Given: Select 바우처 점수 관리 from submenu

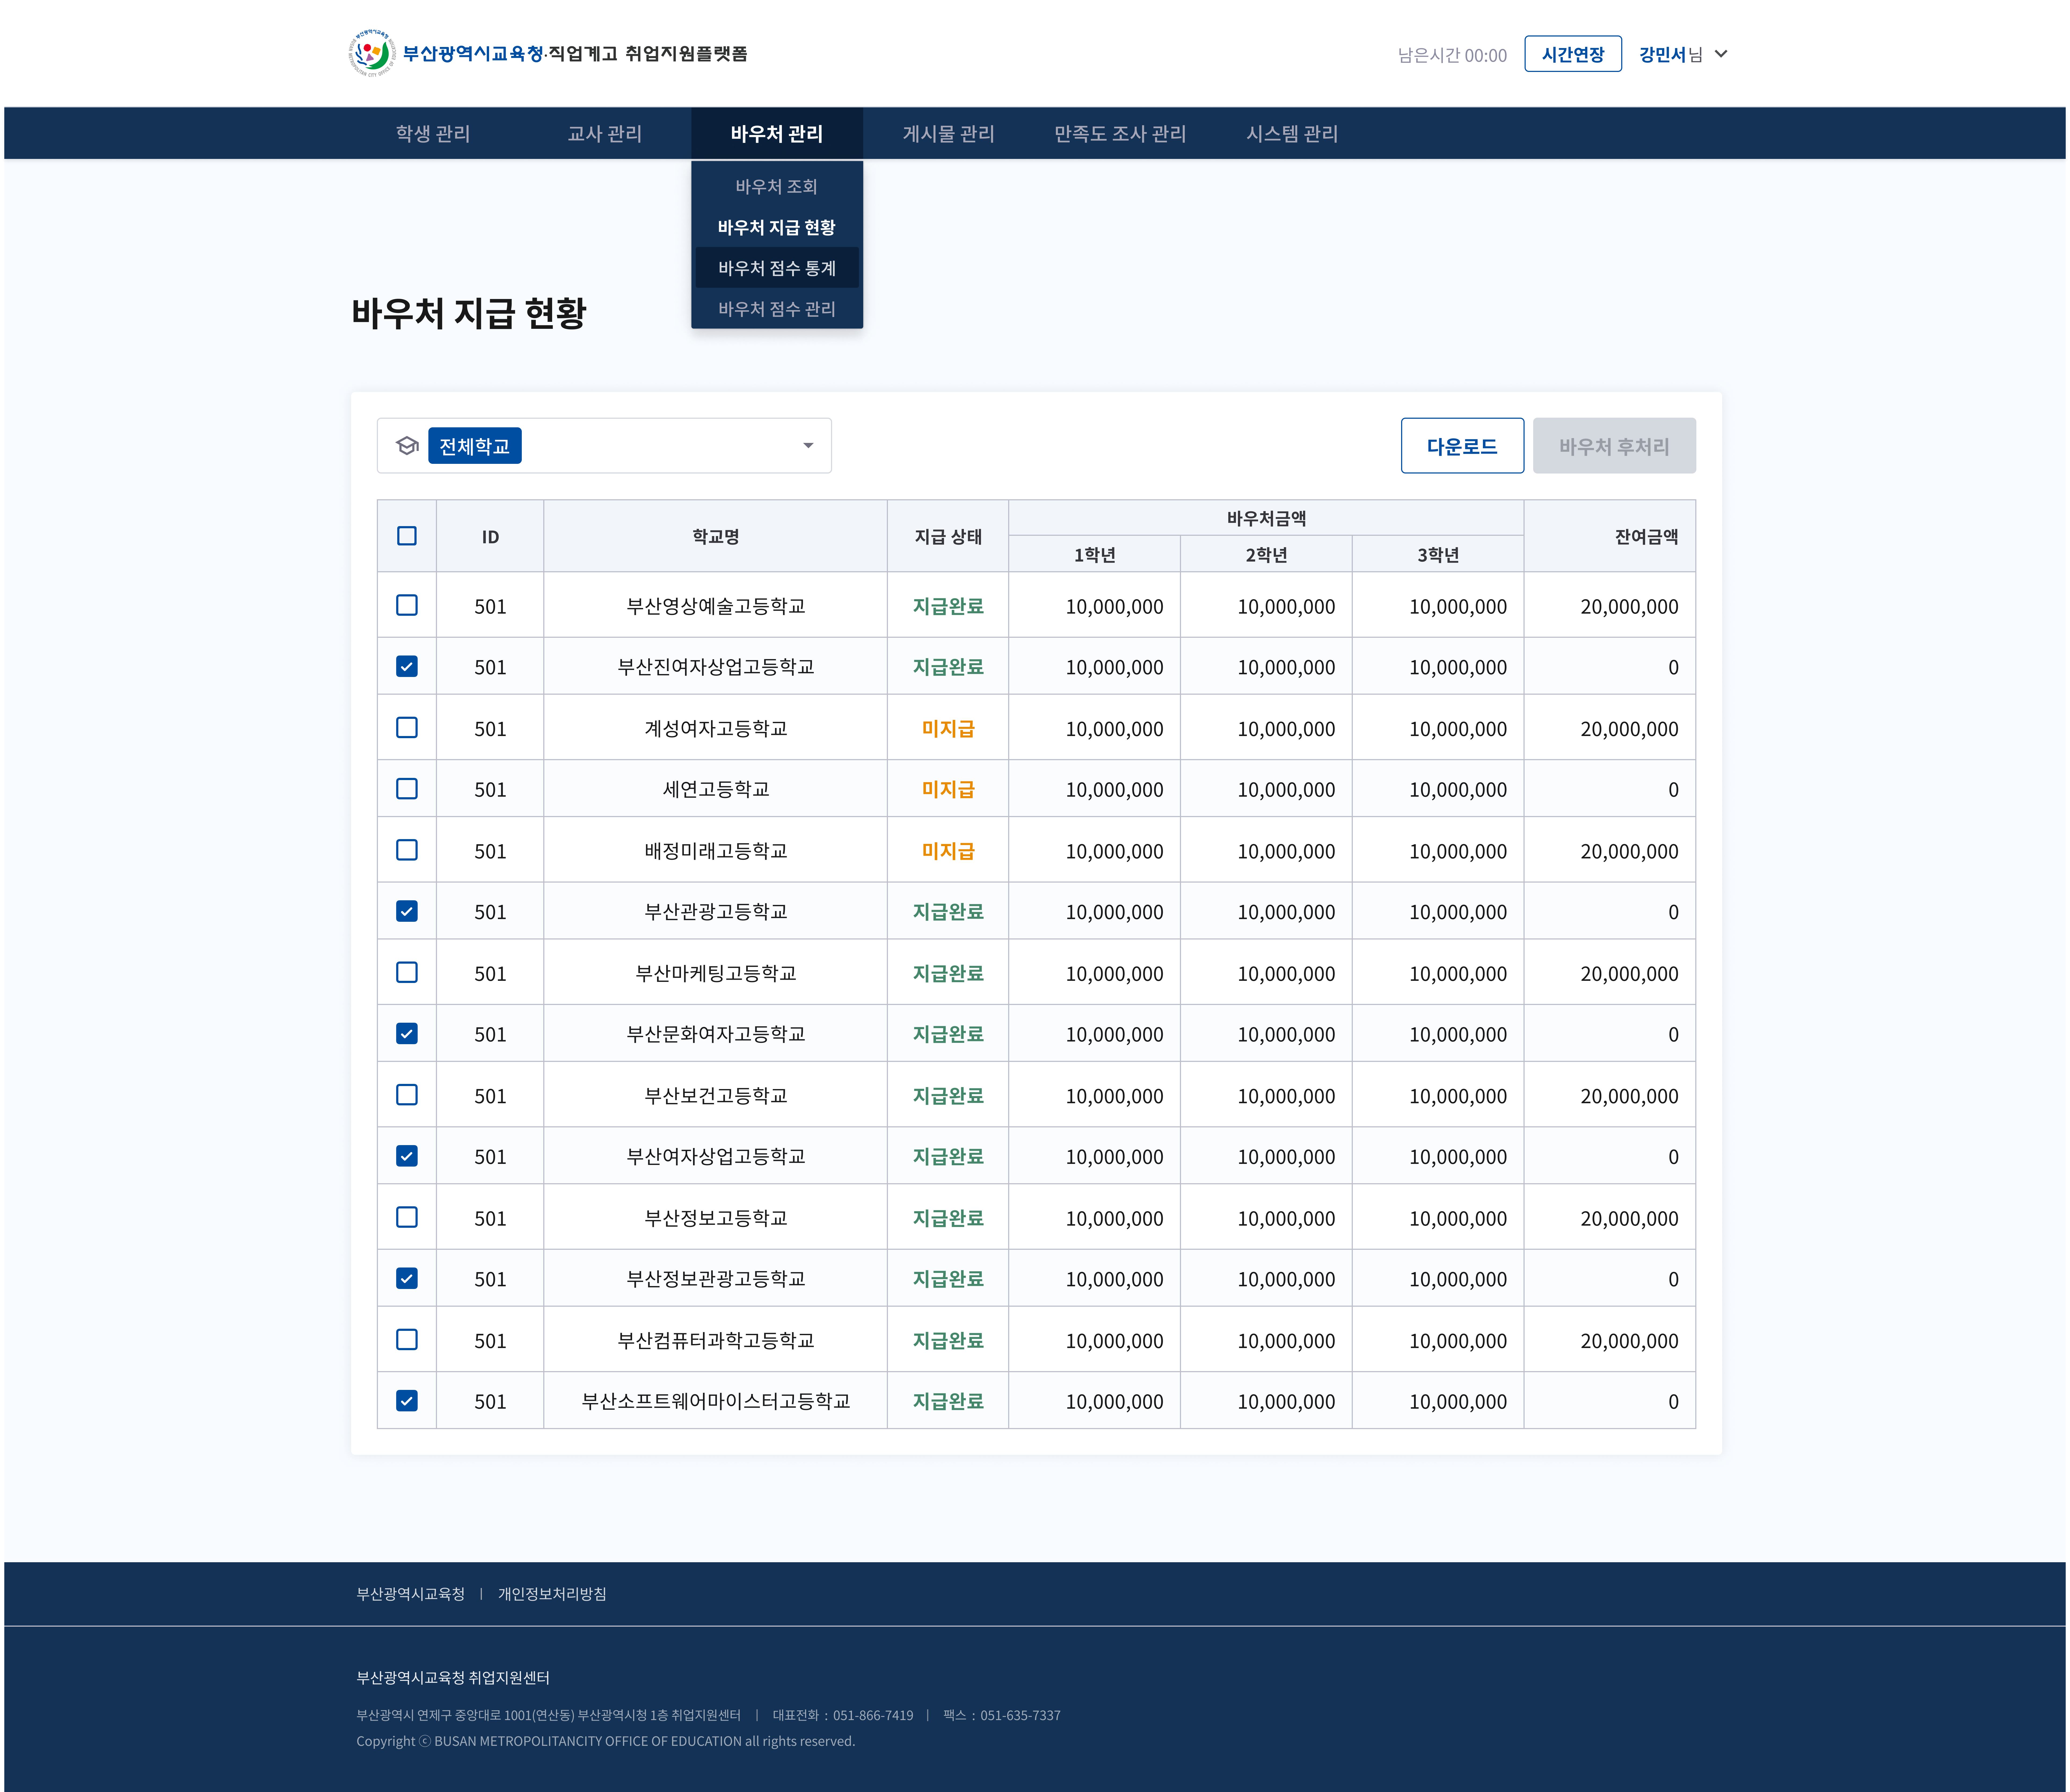Looking at the screenshot, I should (777, 309).
